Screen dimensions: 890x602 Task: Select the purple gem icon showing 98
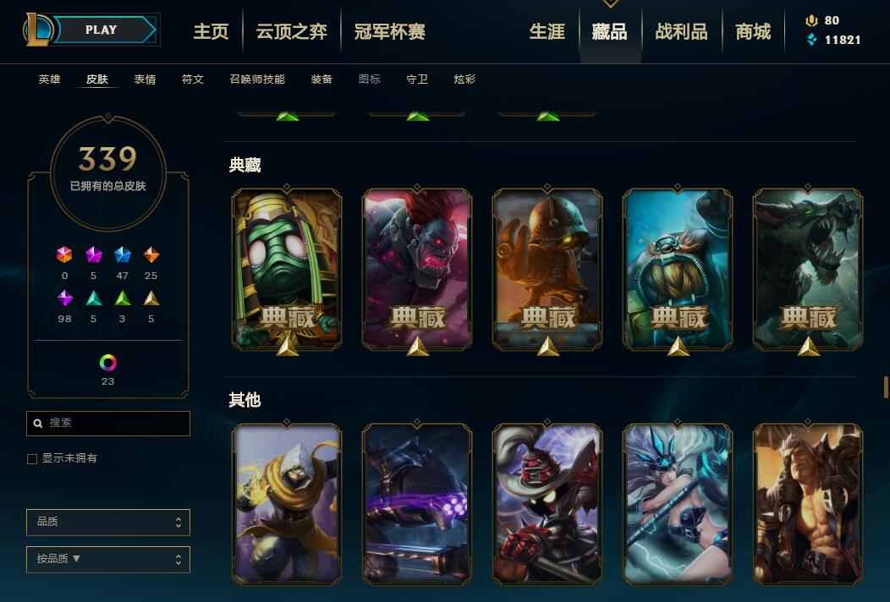[x=64, y=298]
